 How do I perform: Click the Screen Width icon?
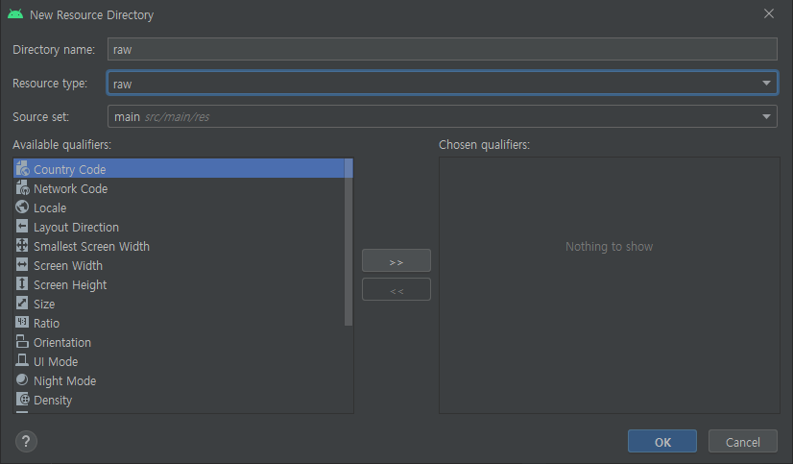point(22,264)
